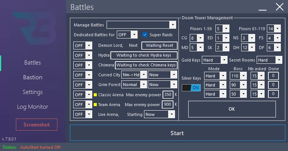Open Cursed City OFF dropdown
The image size is (288, 151).
(83, 75)
